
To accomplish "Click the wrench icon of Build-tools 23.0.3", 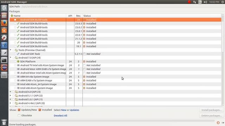I will pos(18,23).
